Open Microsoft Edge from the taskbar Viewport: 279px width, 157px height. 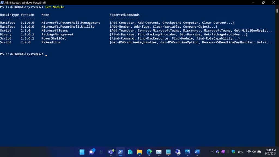[149, 152]
